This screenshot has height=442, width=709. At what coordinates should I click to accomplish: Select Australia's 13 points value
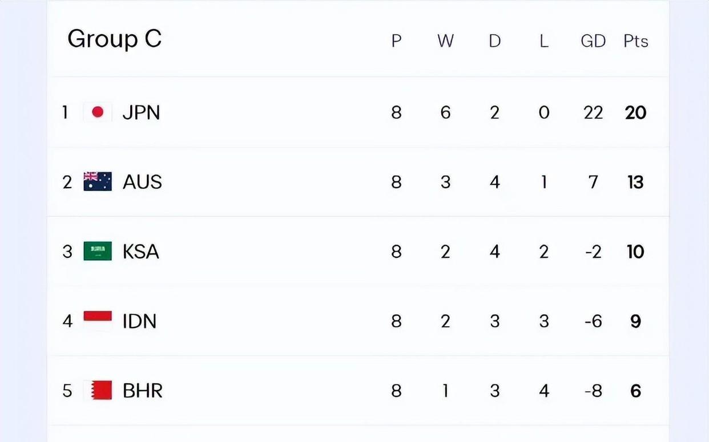635,182
